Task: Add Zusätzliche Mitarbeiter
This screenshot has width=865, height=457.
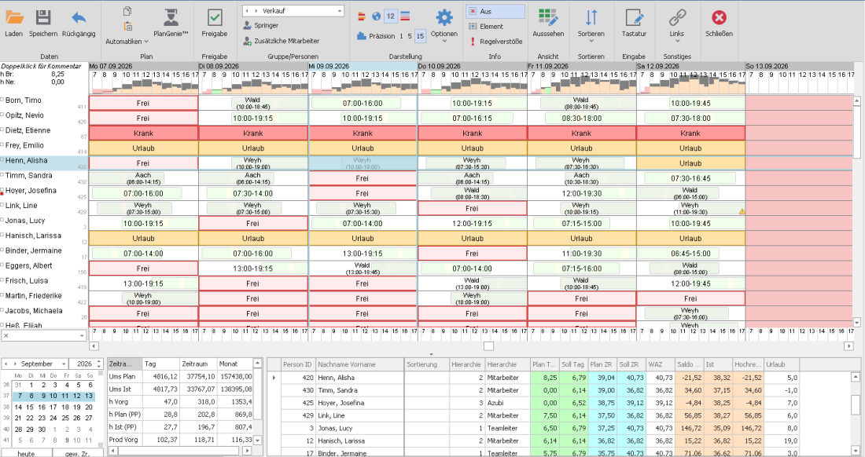Action: tap(282, 41)
